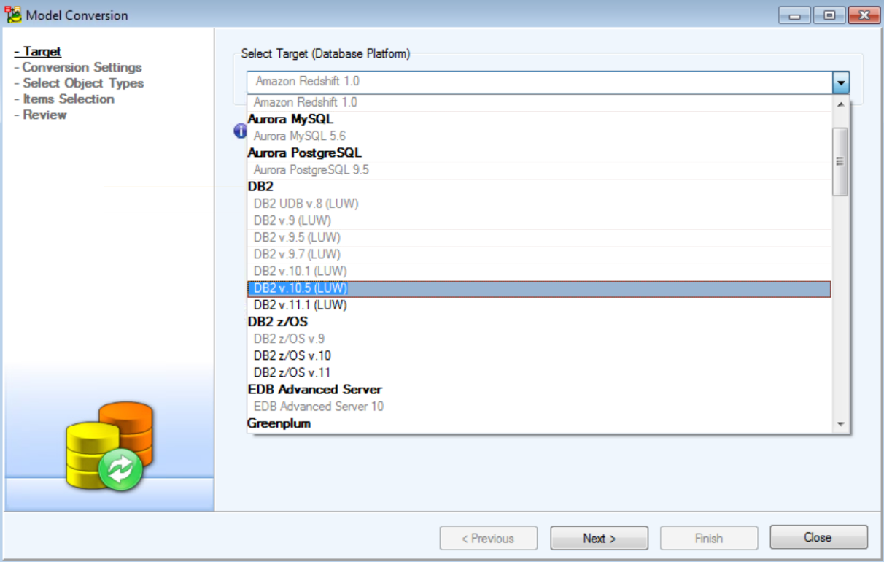Screen dimensions: 884x562
Task: Select DB2 v.9.5 (LUW)
Action: (540, 237)
